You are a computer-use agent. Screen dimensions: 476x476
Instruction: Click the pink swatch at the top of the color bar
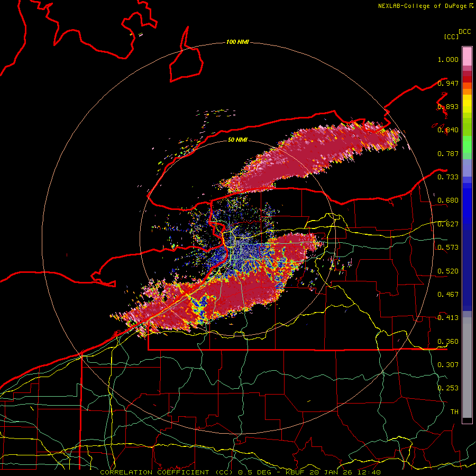pos(467,56)
